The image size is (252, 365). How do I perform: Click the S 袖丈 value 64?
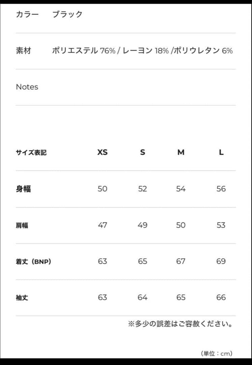tap(142, 298)
